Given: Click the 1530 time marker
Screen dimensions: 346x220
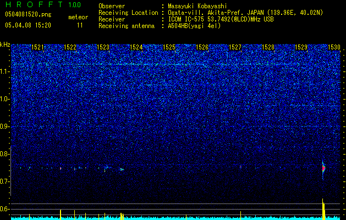Looking at the screenshot, I should (334, 47).
